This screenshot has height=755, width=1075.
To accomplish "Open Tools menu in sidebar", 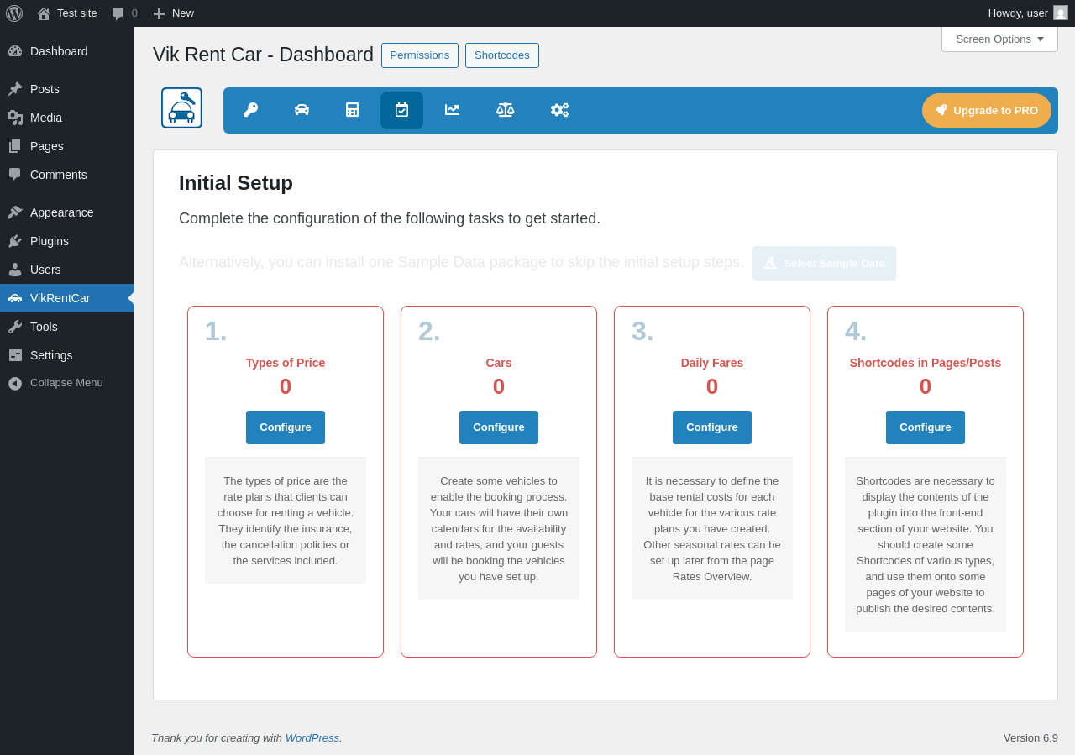I will pyautogui.click(x=67, y=327).
